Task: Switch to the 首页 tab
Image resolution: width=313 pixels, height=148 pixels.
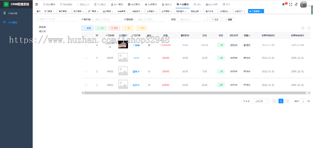Action: (x=38, y=11)
